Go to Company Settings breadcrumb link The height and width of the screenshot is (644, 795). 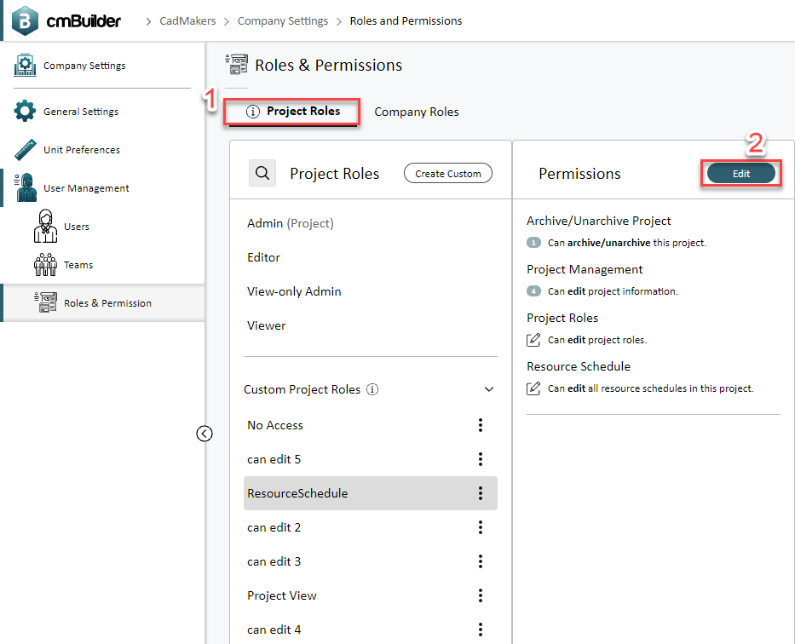283,20
